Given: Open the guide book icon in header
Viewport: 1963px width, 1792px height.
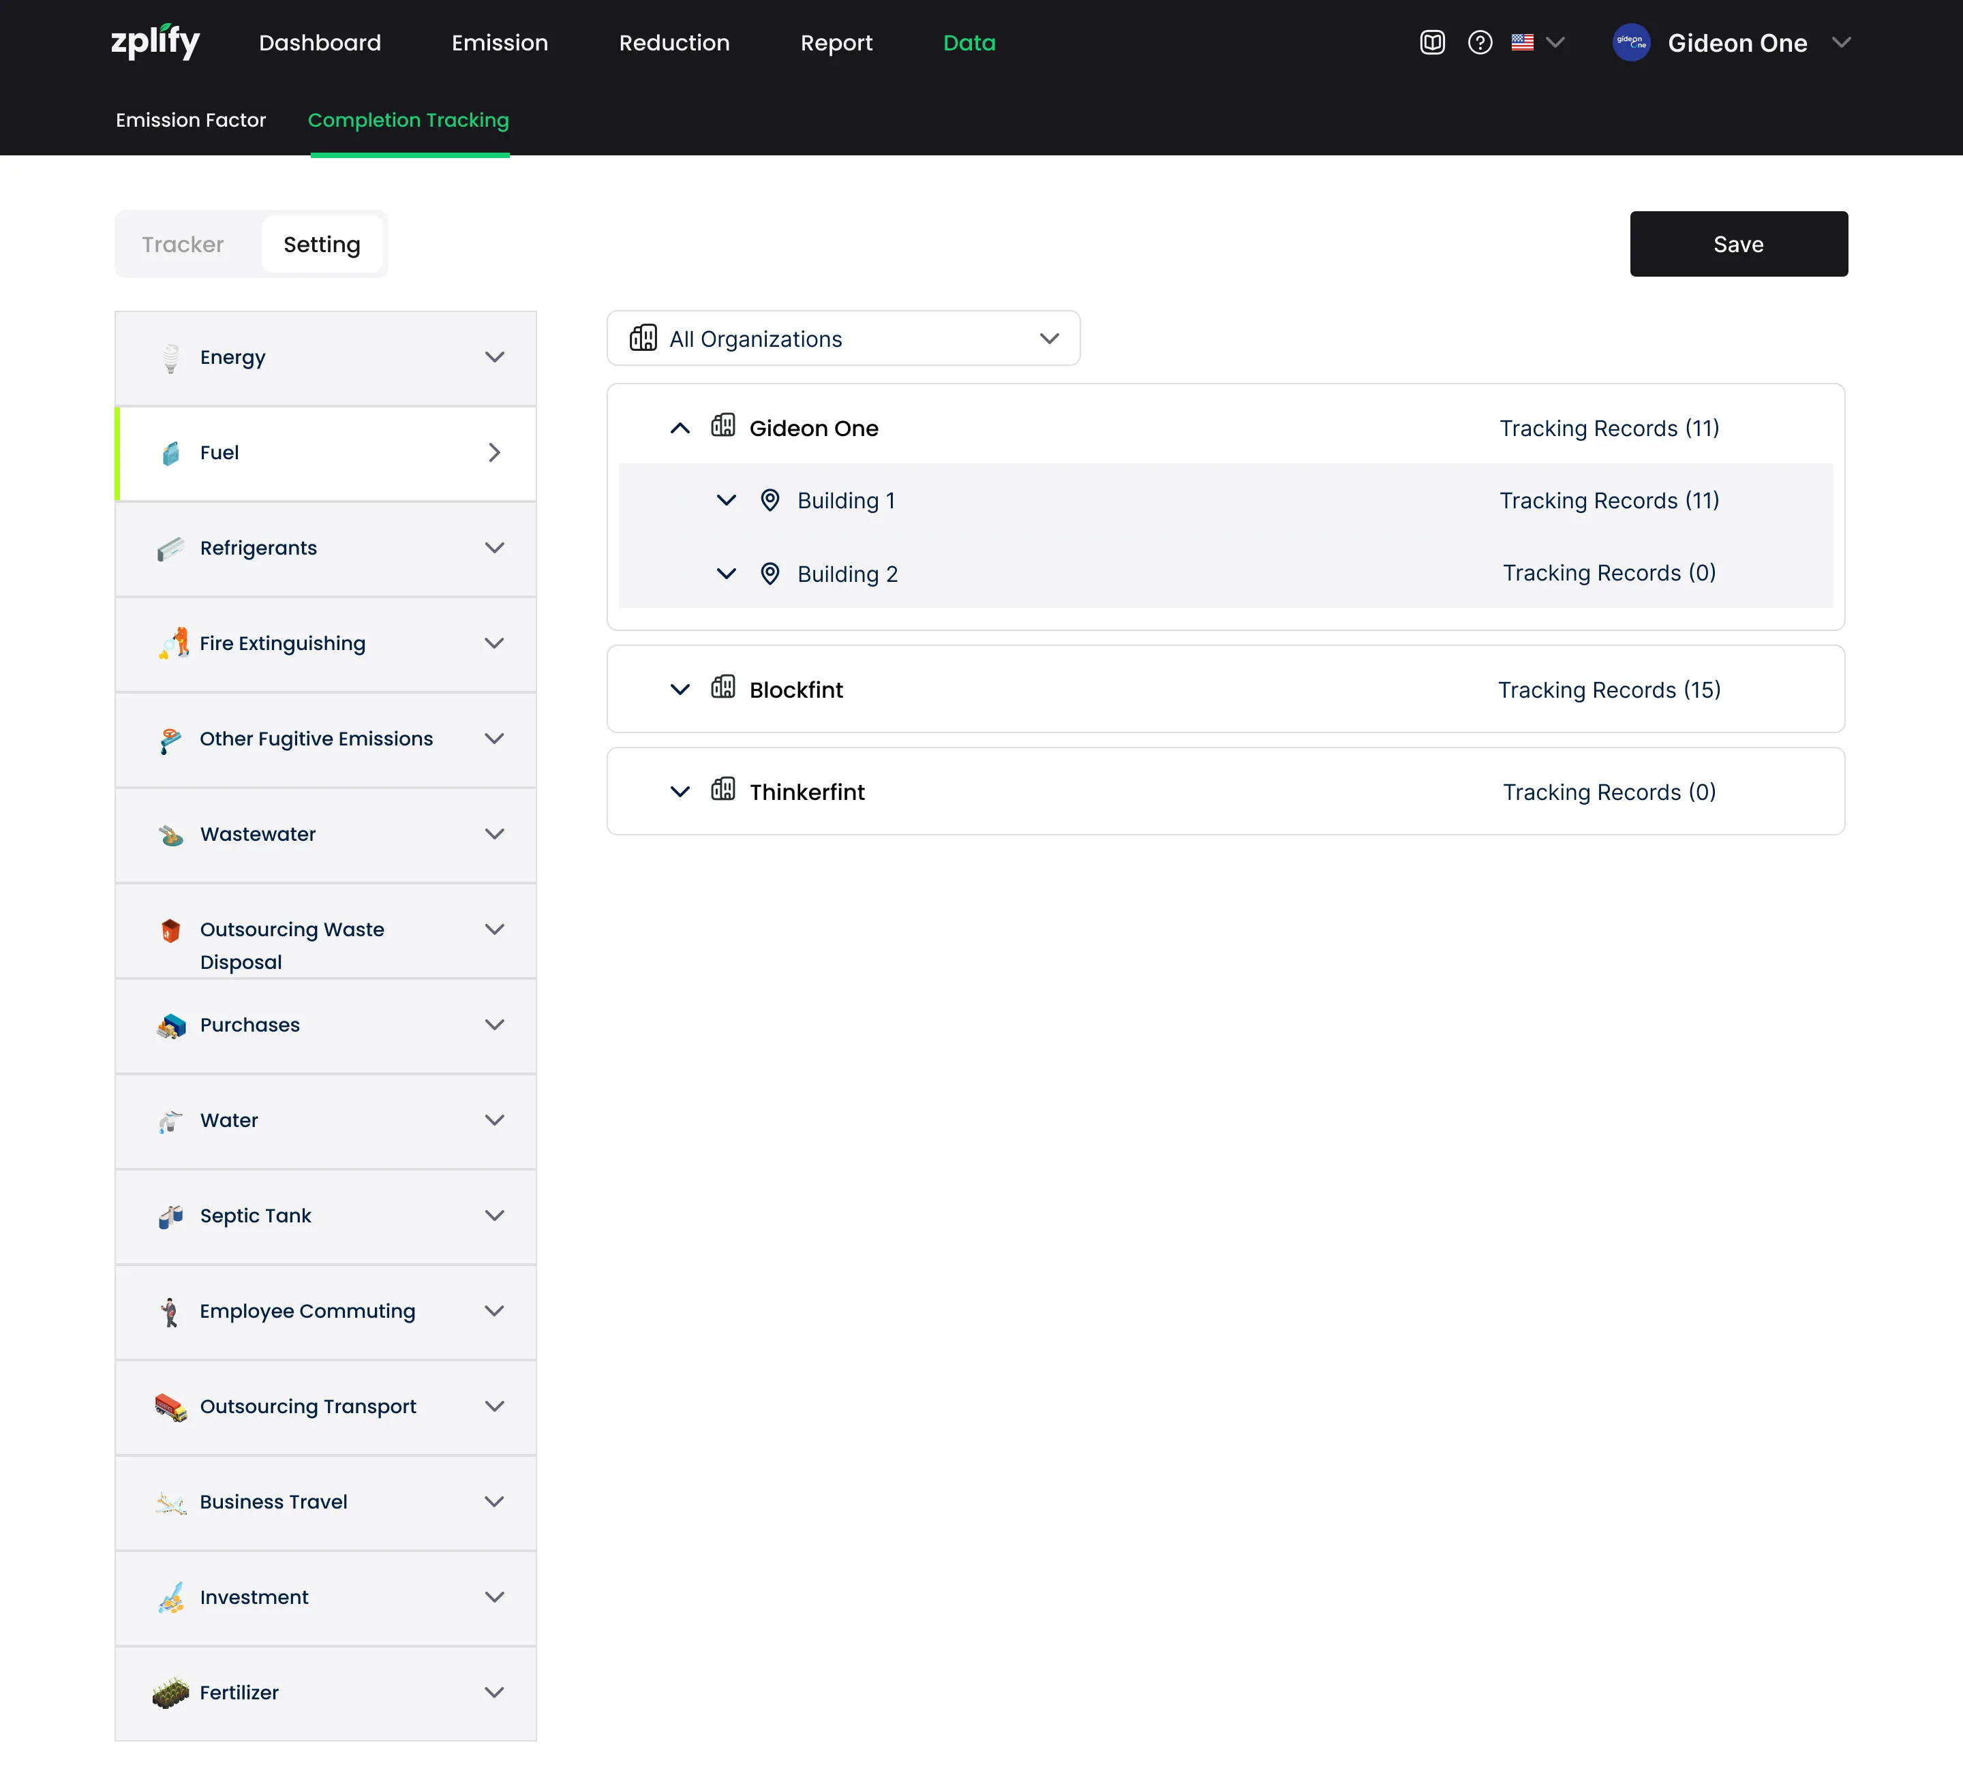Looking at the screenshot, I should point(1431,43).
